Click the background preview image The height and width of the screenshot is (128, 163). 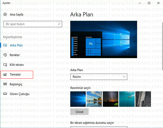coord(104,39)
